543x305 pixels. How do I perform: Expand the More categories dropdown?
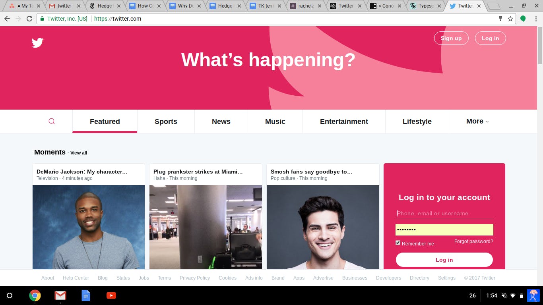(x=477, y=121)
